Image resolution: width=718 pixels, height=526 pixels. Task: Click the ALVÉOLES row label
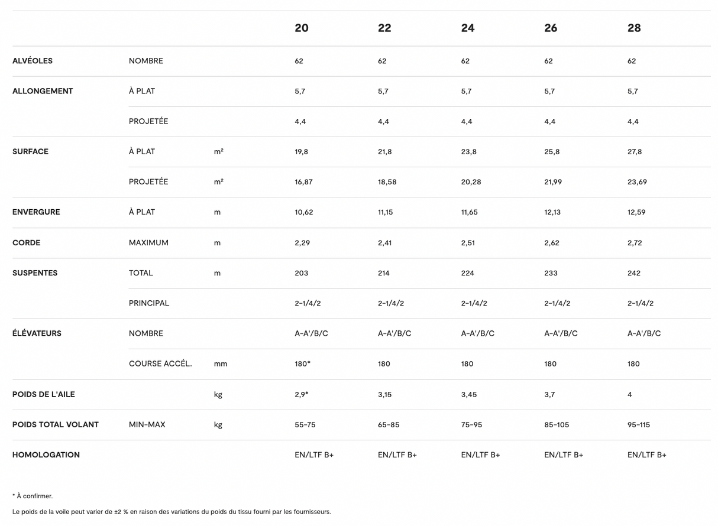[x=33, y=61]
